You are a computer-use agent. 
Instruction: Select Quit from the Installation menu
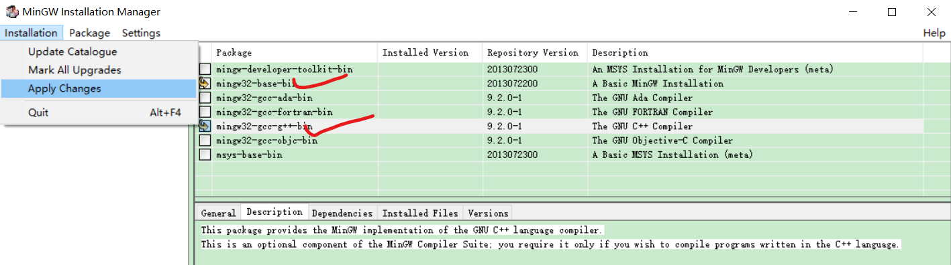click(99, 112)
